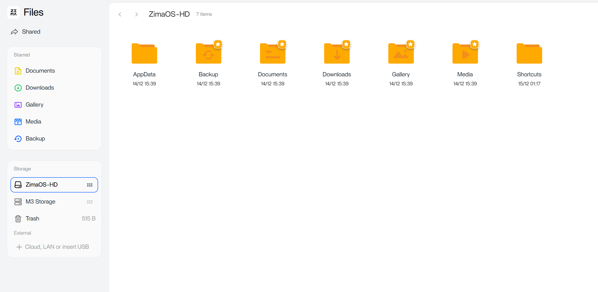Expand M3 Storage grid options icon
This screenshot has height=292, width=598.
pos(90,202)
